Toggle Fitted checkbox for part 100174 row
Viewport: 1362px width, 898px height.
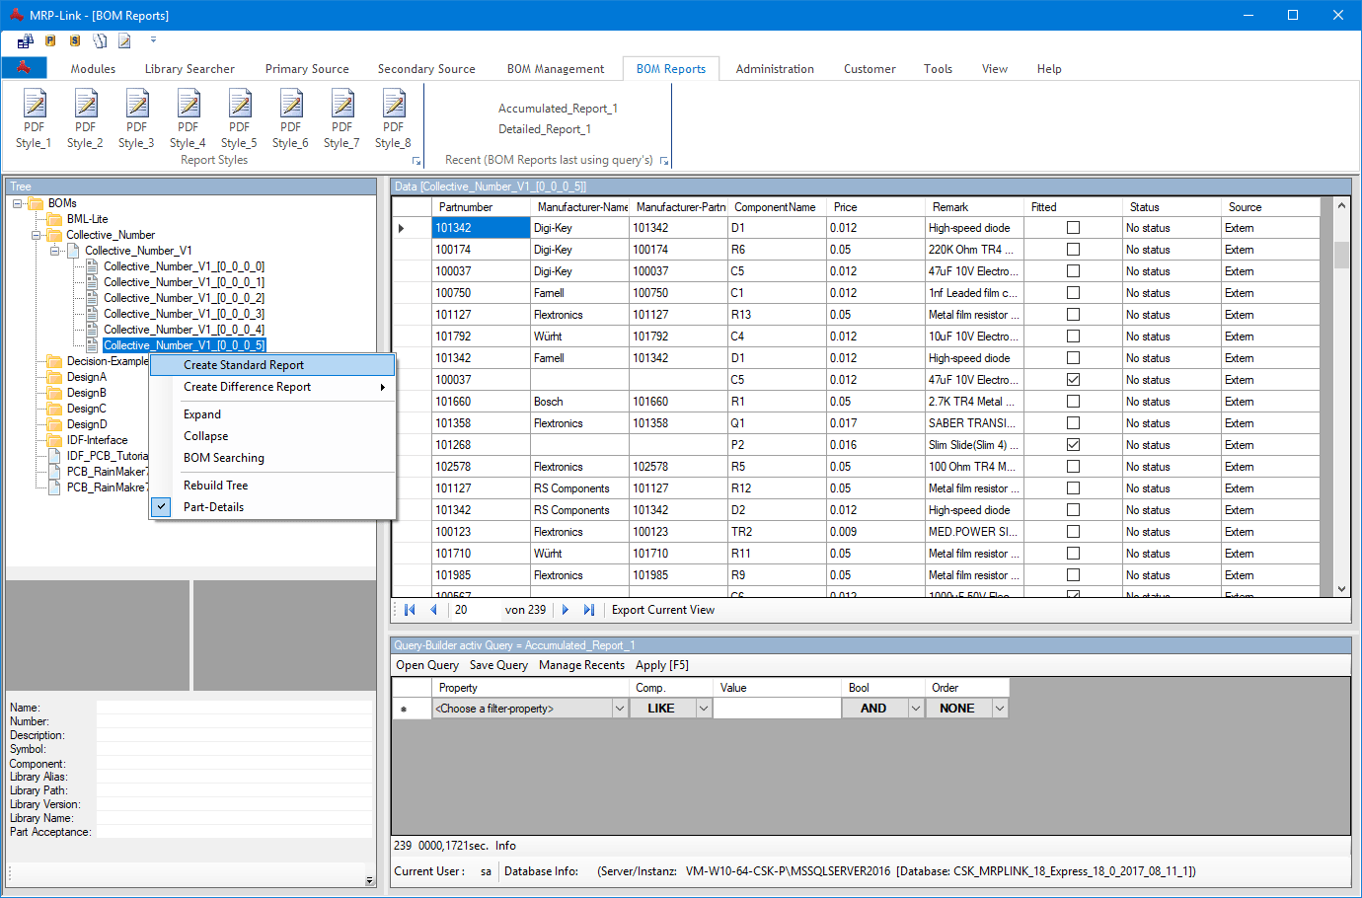tap(1073, 250)
